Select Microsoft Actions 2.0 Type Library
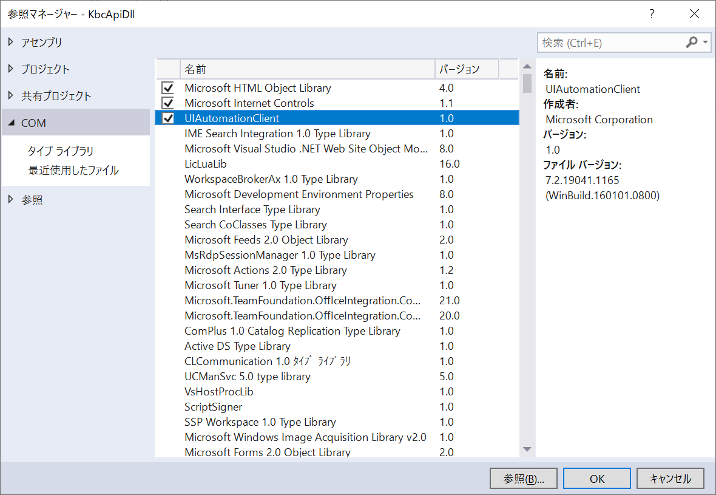This screenshot has height=495, width=716. [x=337, y=270]
